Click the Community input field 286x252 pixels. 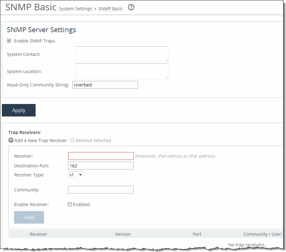click(x=101, y=190)
